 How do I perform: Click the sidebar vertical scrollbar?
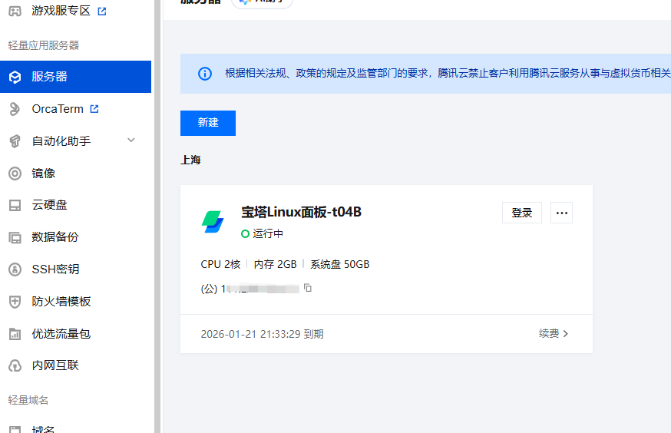click(157, 216)
